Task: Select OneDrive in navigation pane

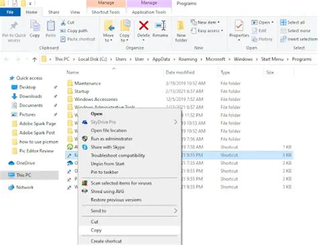Action: point(25,163)
